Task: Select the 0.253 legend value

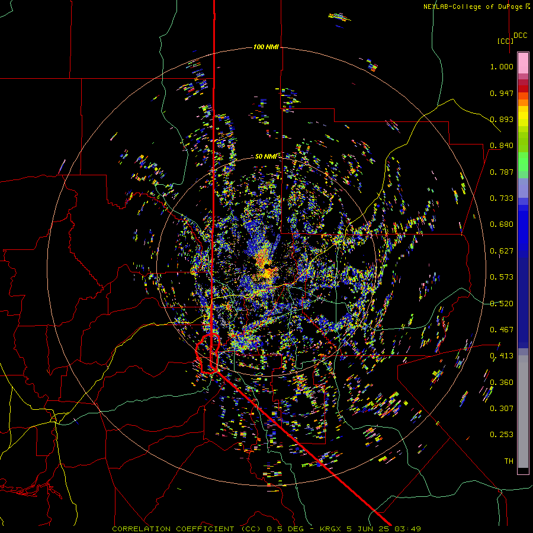Action: point(502,435)
